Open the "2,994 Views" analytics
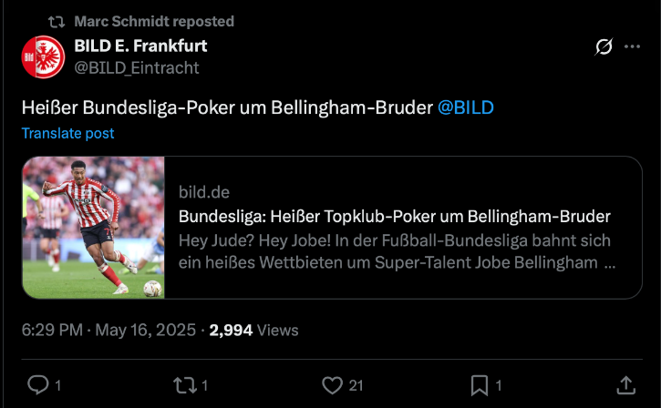Screen dimensions: 661x408 [253, 330]
